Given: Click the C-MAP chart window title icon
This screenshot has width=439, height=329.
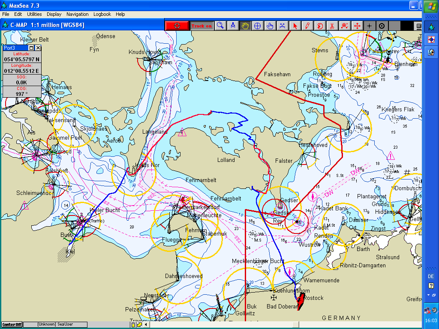Looking at the screenshot, I should tap(5, 25).
